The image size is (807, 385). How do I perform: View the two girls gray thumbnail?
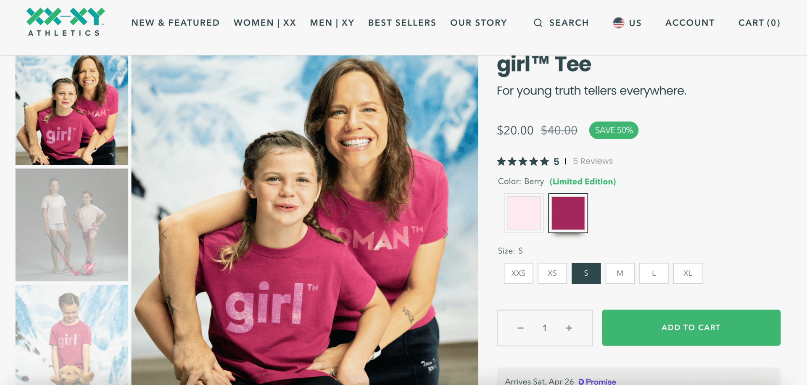[x=72, y=225]
